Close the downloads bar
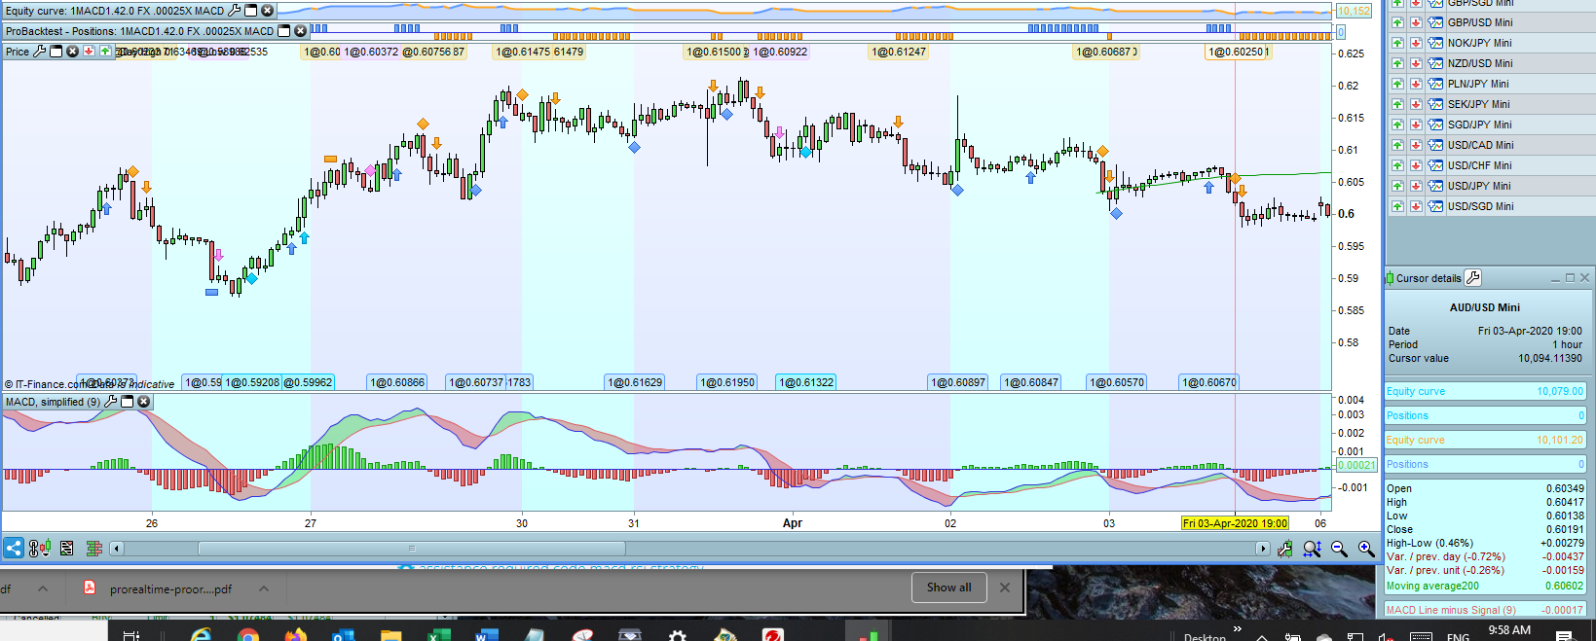 pos(1005,588)
